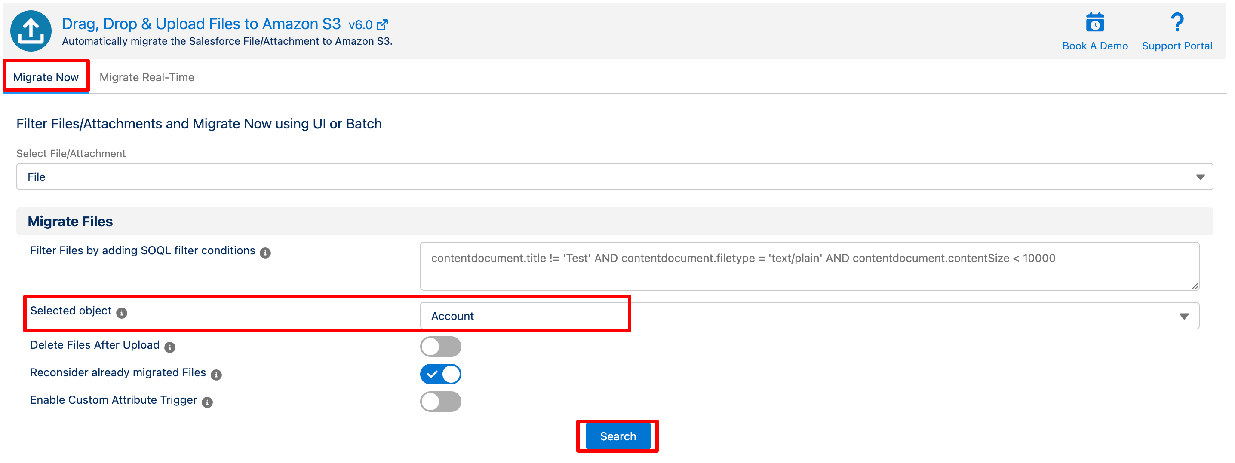This screenshot has height=463, width=1235.
Task: Click the Migrate Files section header
Action: (x=614, y=221)
